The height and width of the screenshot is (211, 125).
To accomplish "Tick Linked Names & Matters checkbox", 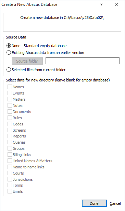I will click(10, 161).
